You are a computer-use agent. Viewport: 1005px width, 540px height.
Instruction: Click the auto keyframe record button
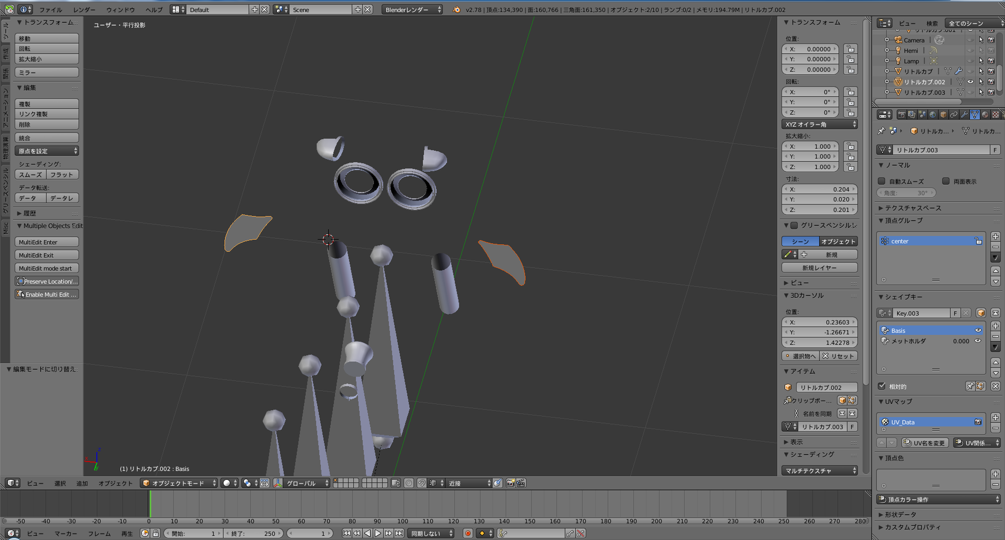467,534
